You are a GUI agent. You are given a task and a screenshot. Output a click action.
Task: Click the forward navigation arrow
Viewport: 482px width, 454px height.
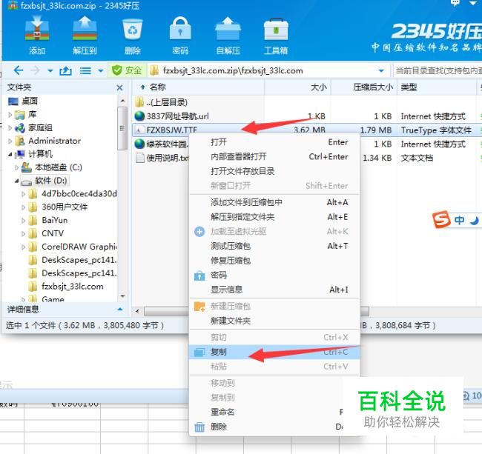click(x=36, y=70)
